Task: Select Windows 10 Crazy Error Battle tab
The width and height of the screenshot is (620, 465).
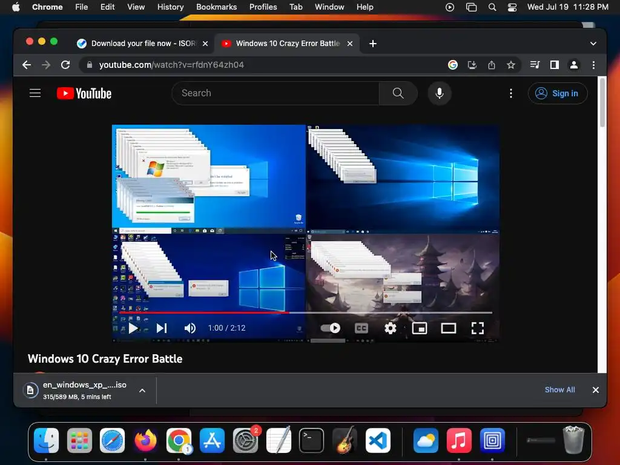Action: tap(288, 44)
